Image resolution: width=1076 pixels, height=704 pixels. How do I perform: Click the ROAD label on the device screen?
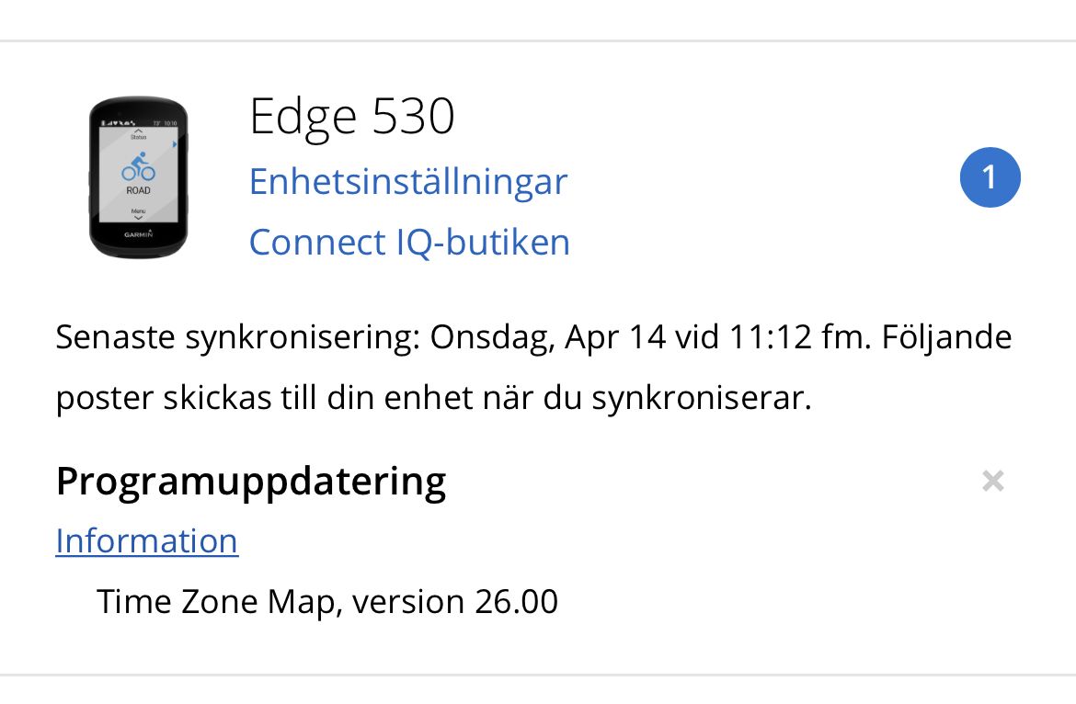click(138, 191)
